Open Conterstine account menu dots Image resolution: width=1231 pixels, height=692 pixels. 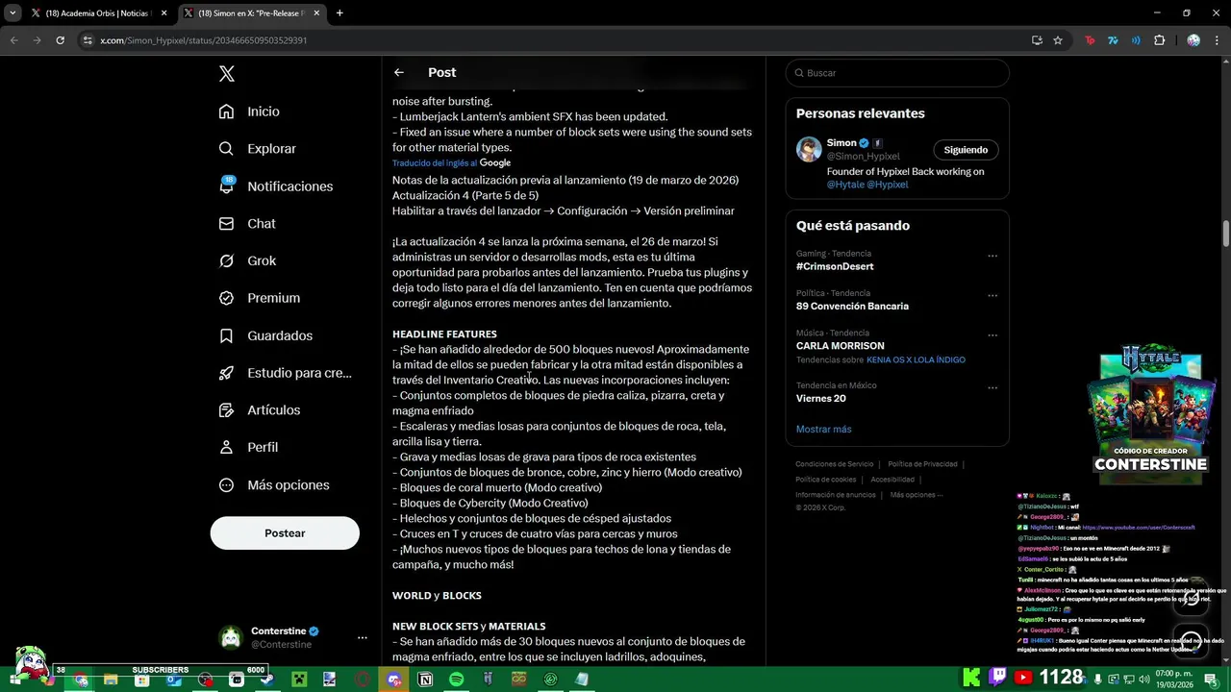tap(363, 638)
